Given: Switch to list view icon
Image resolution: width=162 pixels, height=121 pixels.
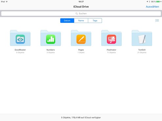Looking at the screenshot, I should pos(157,21).
